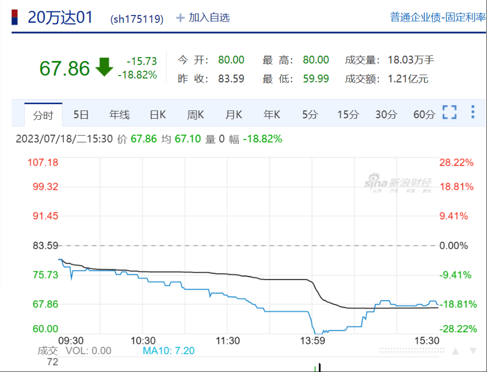This screenshot has height=372, width=487.
Task: Click the 加入自选 add to watchlist button
Action: point(209,18)
